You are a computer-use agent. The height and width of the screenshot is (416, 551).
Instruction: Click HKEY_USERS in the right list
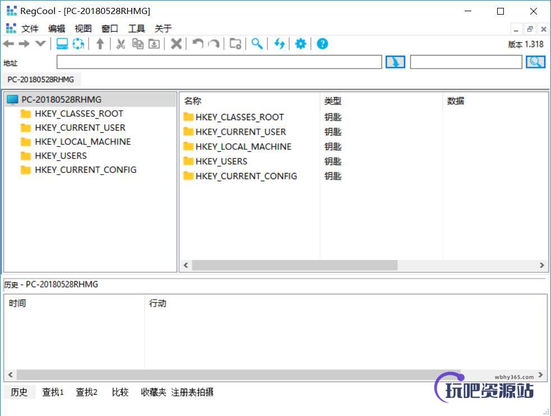click(x=222, y=162)
